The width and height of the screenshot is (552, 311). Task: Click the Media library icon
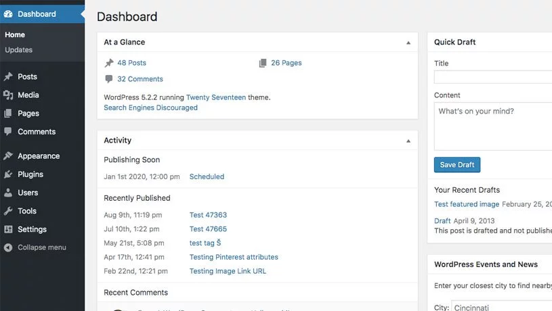point(8,95)
